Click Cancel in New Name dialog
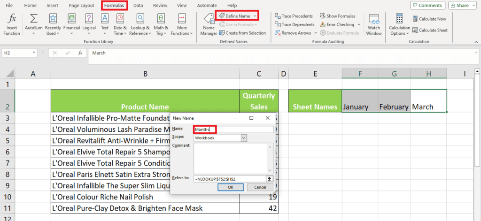This screenshot has height=221, width=481. (x=260, y=187)
